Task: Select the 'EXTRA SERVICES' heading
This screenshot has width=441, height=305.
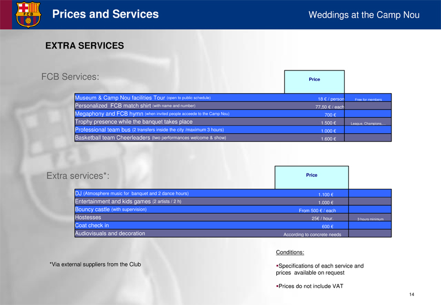Action: 84,46
